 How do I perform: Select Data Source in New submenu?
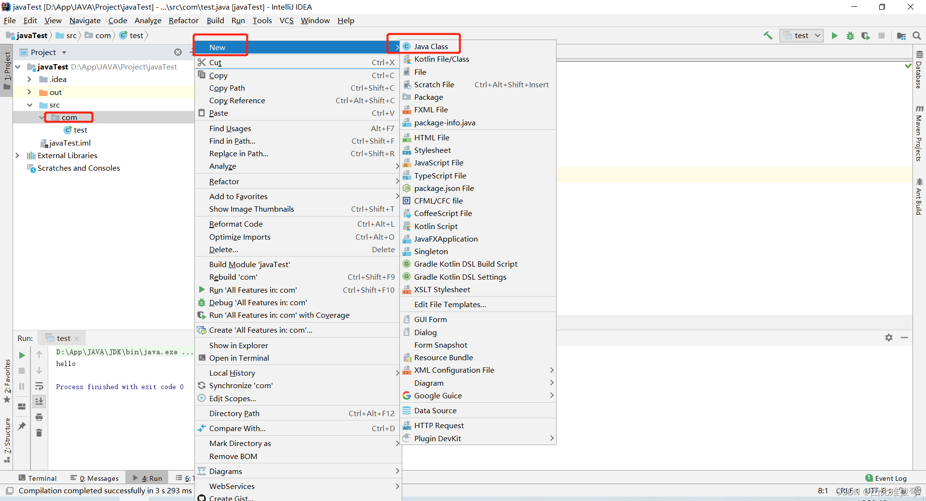click(478, 410)
